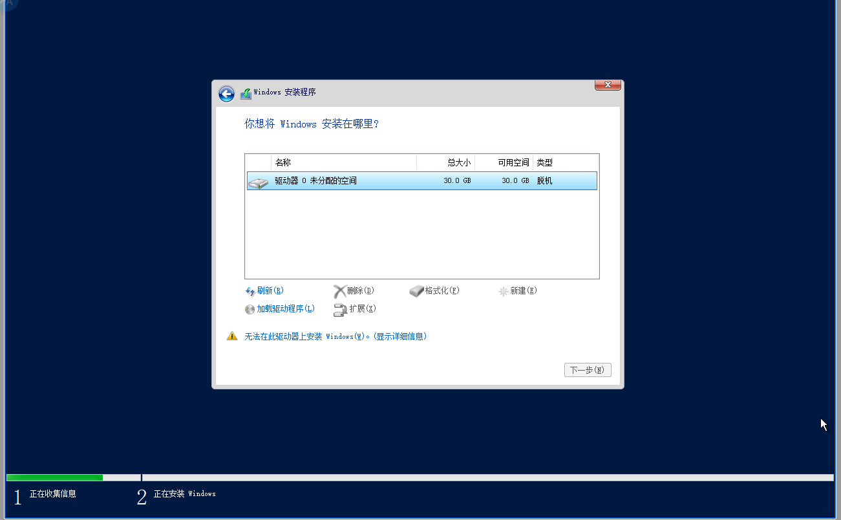The width and height of the screenshot is (841, 520).
Task: Click the 正在收集信息 step label
Action: pyautogui.click(x=53, y=494)
